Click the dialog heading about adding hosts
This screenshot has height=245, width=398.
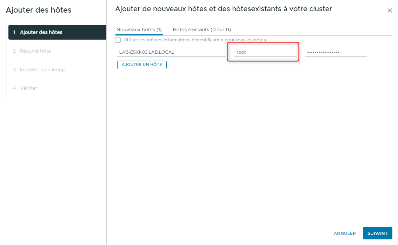(x=223, y=9)
